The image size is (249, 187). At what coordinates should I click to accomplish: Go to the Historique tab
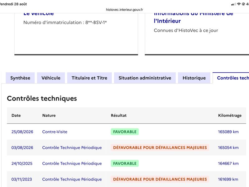coord(194,78)
